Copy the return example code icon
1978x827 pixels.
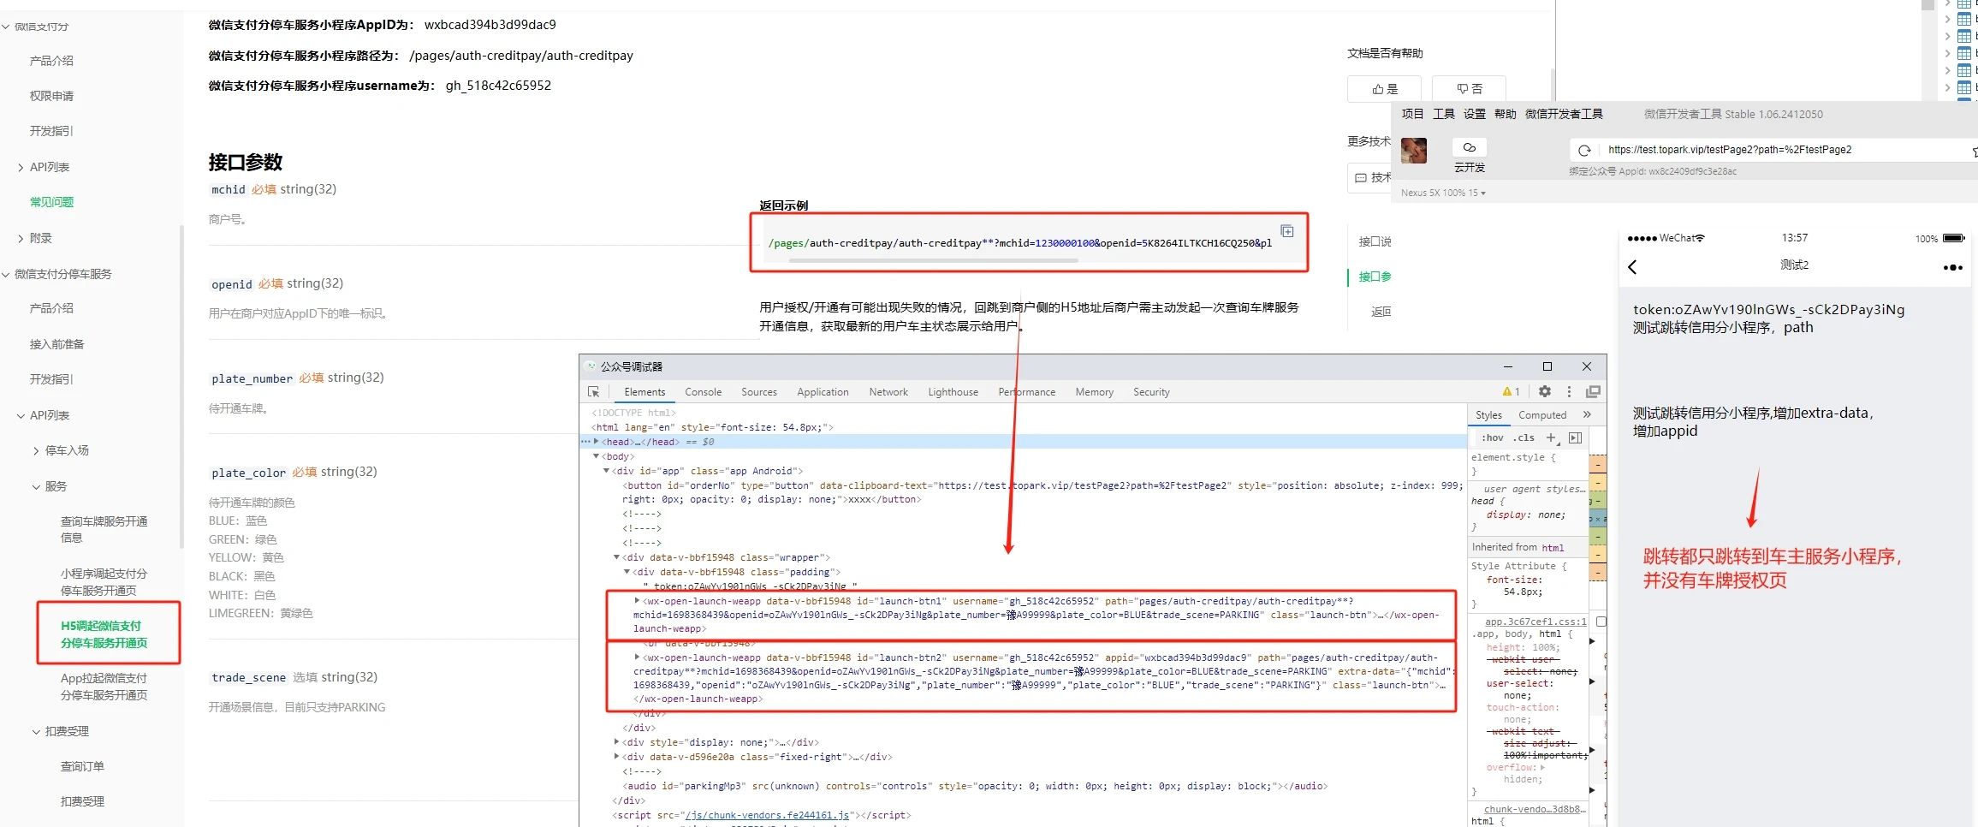pos(1287,231)
